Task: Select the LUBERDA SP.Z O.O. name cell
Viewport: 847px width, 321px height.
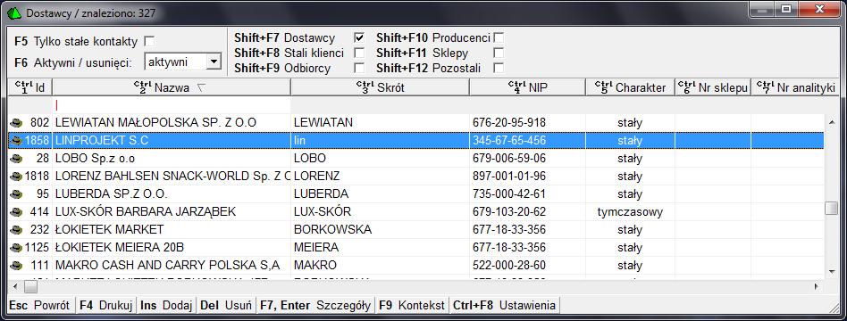Action: point(172,194)
